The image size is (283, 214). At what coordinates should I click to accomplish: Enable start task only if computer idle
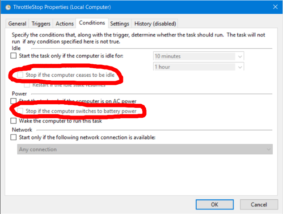tap(13, 56)
